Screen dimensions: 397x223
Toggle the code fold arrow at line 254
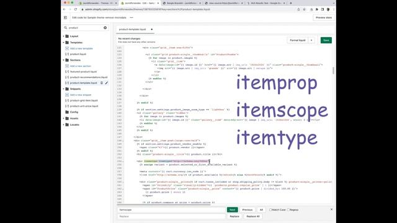pos(123,161)
